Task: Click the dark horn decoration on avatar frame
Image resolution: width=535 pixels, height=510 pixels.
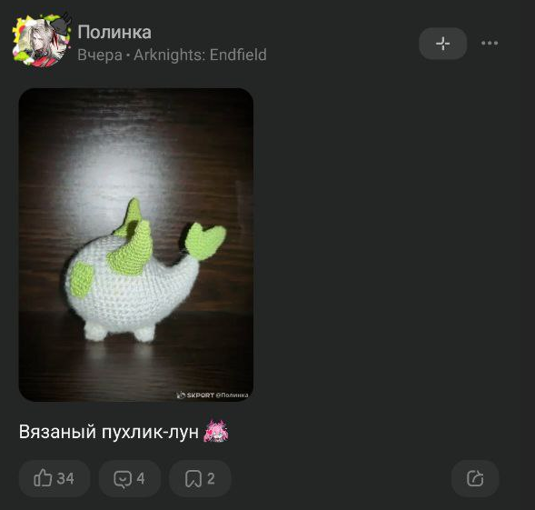Action: (x=63, y=23)
